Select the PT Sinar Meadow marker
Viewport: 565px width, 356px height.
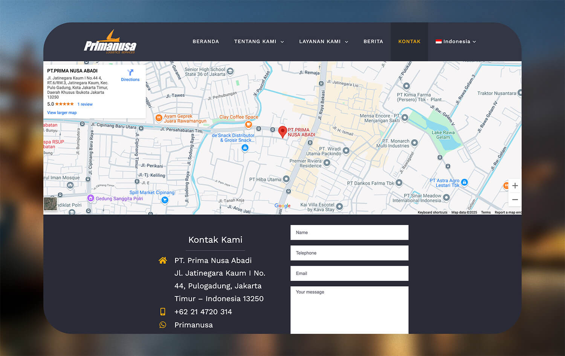(446, 197)
